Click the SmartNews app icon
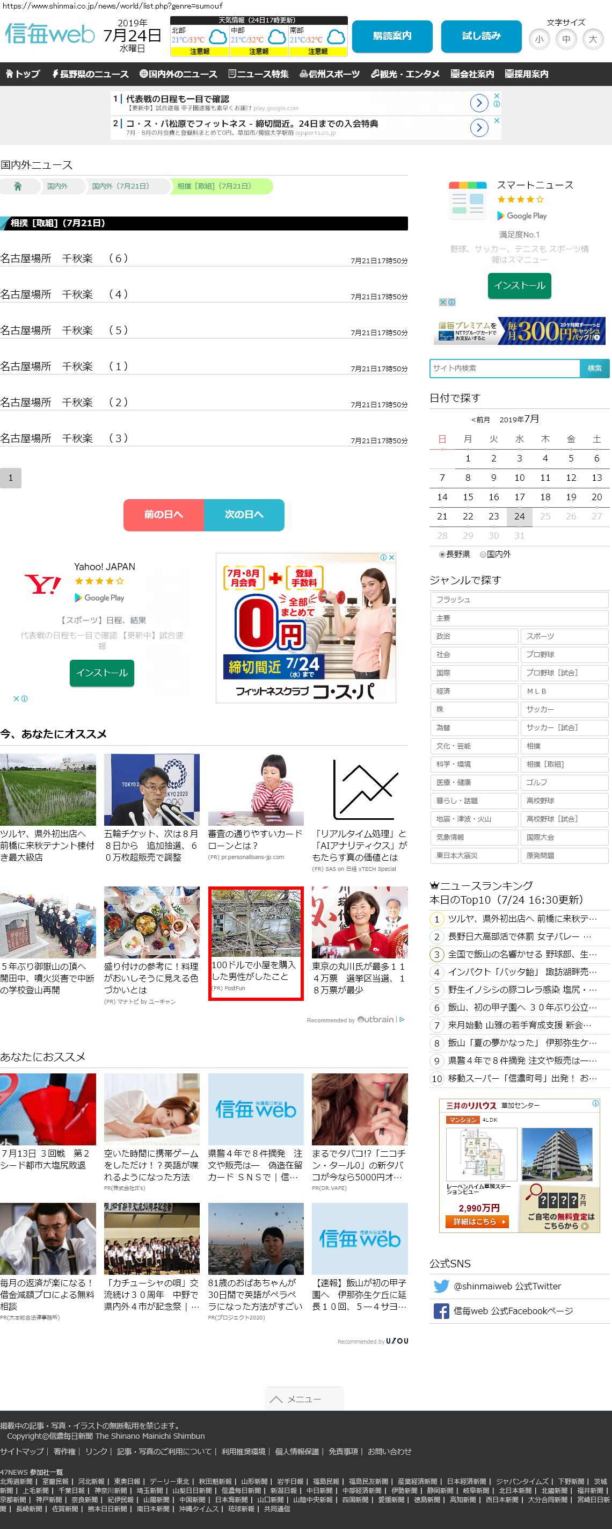This screenshot has height=1529, width=612. pos(468,200)
